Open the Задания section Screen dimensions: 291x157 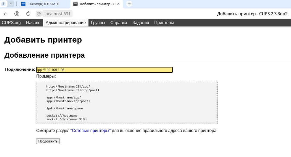pyautogui.click(x=141, y=22)
